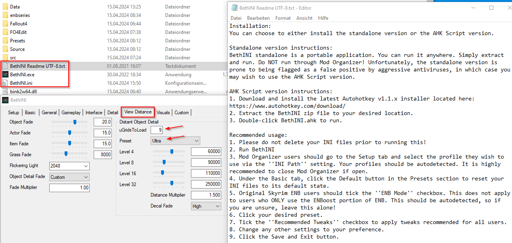Switch to the Gameplay tab
This screenshot has width=512, height=243.
point(71,113)
